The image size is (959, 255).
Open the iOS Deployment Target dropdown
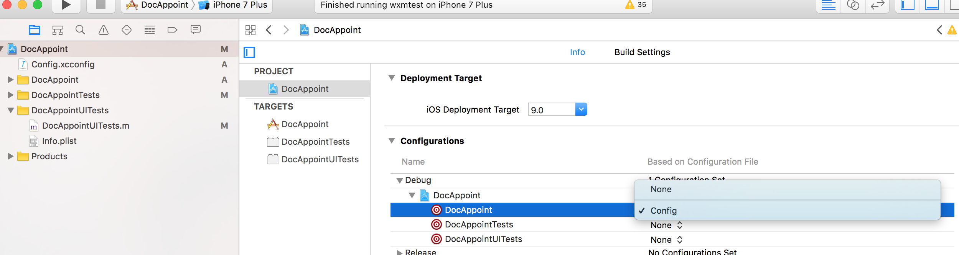[x=581, y=110]
